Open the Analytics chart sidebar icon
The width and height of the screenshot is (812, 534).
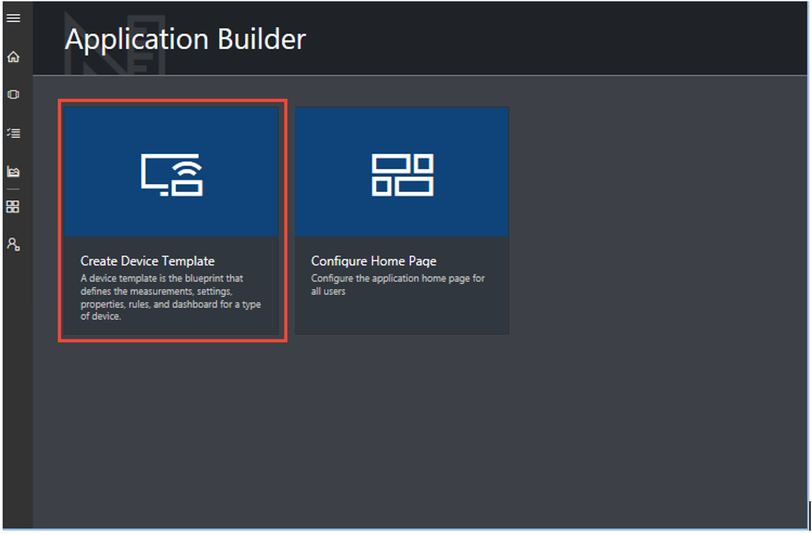[x=13, y=171]
